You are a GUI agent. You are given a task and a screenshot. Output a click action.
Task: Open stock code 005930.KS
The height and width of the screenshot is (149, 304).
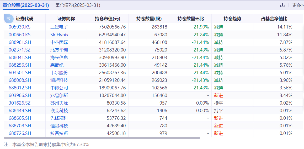[x=20, y=27]
